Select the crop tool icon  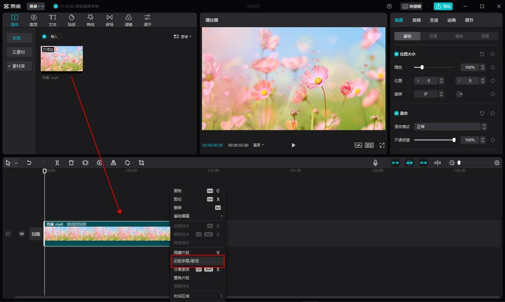pos(141,163)
